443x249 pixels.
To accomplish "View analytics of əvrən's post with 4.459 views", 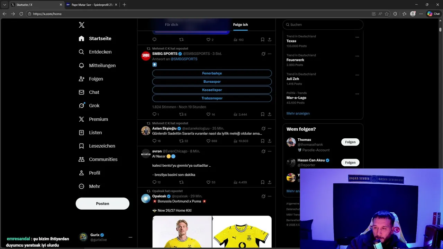I will tap(240, 182).
